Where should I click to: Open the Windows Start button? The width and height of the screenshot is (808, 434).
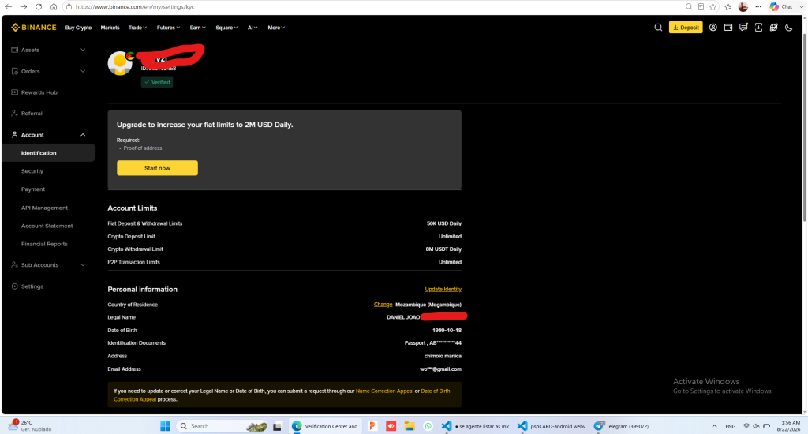[165, 426]
